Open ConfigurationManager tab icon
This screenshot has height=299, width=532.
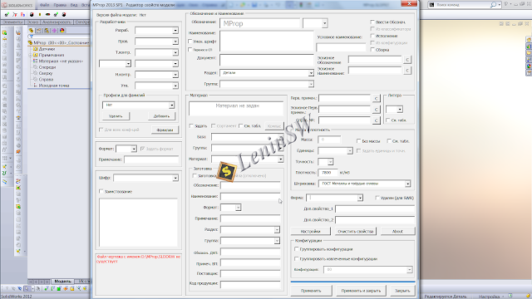point(47,31)
